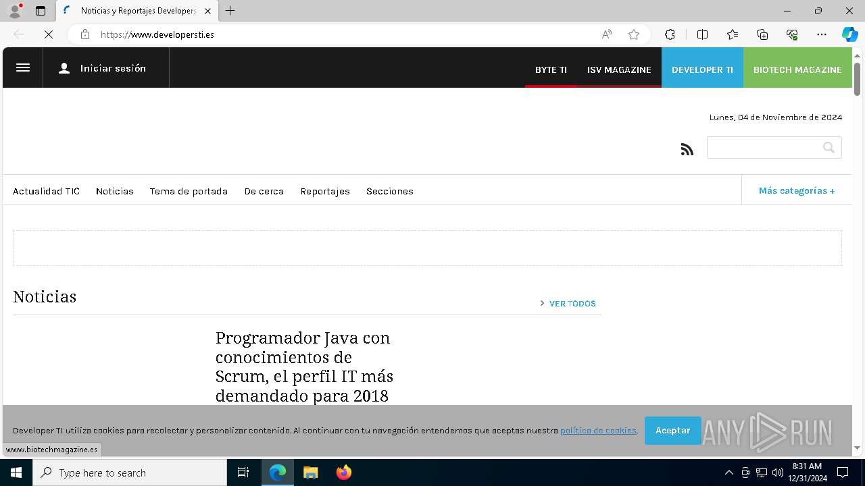Open the Secciones menu
The width and height of the screenshot is (865, 486).
(x=390, y=191)
